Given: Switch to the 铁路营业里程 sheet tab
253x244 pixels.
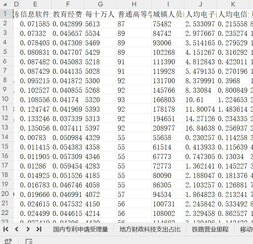Looking at the screenshot, I should click(x=210, y=229).
